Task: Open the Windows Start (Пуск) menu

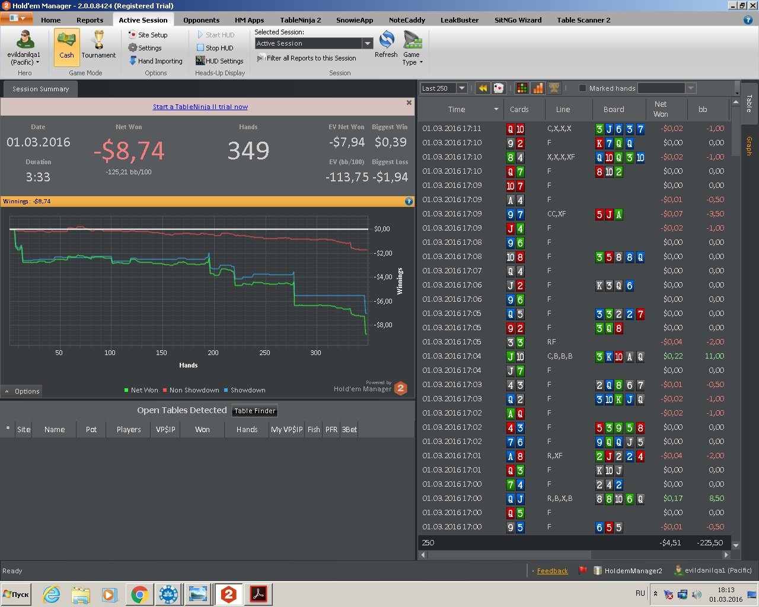Action: coord(17,594)
